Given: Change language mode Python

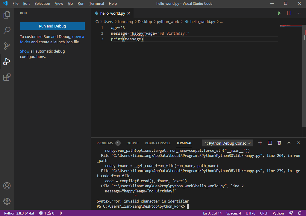Looking at the screenshot, I should pyautogui.click(x=278, y=213).
